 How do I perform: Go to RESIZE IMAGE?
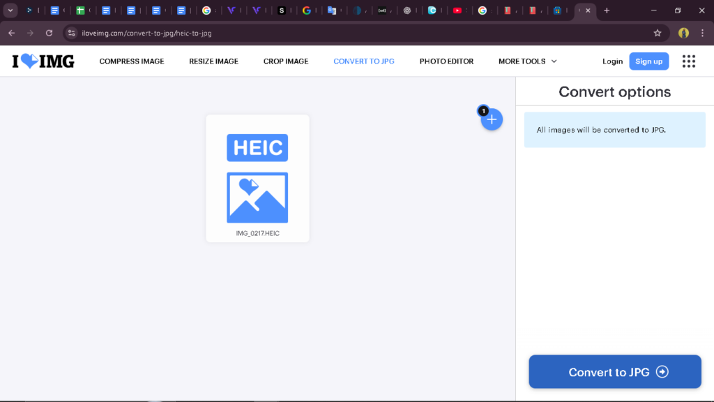(x=213, y=61)
